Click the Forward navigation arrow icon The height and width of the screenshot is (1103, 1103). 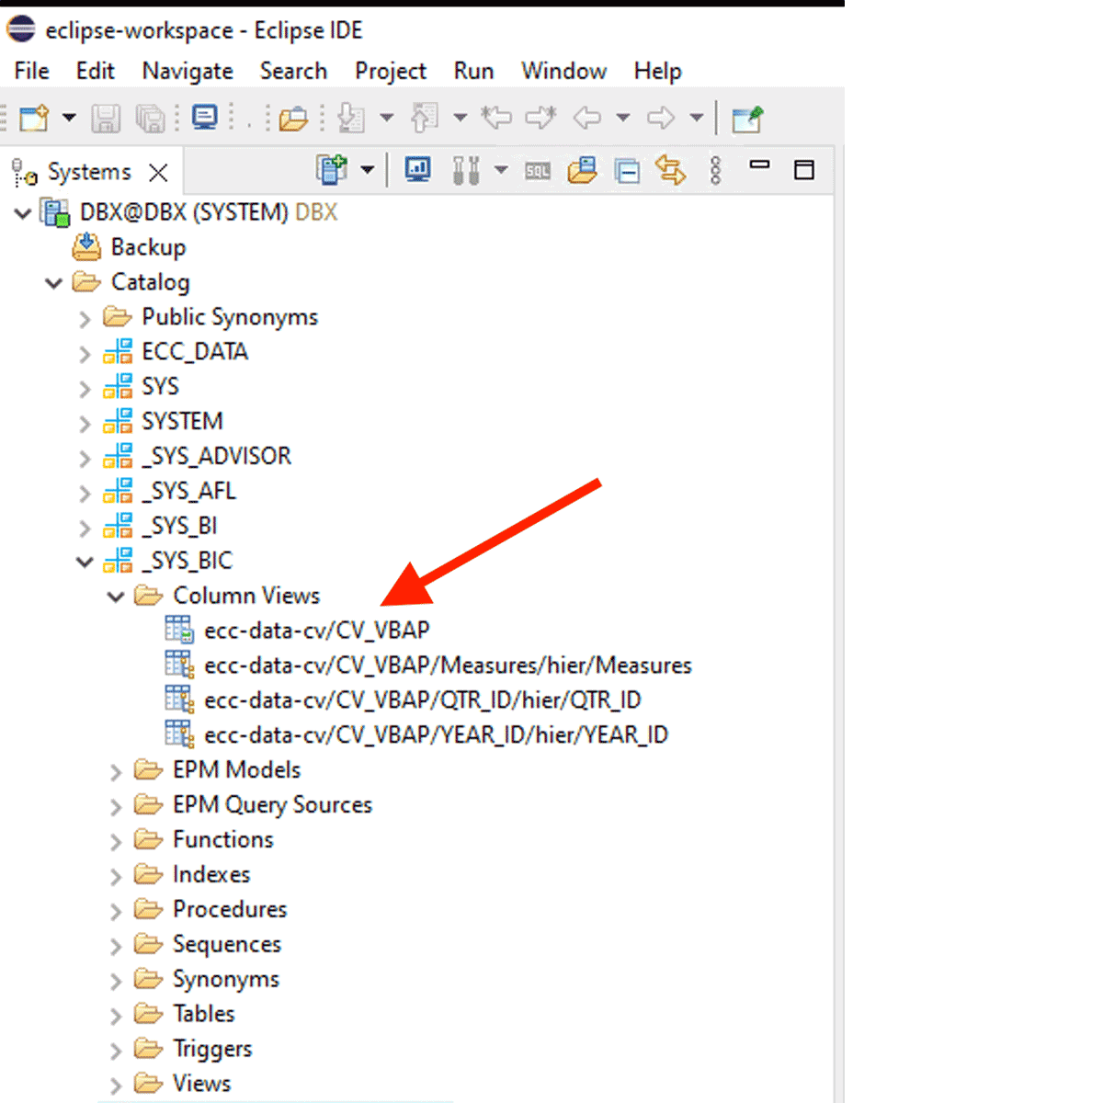tap(661, 118)
